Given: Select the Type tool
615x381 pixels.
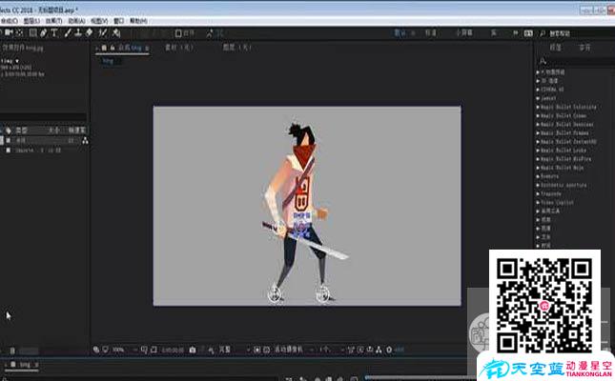Looking at the screenshot, I should point(54,33).
